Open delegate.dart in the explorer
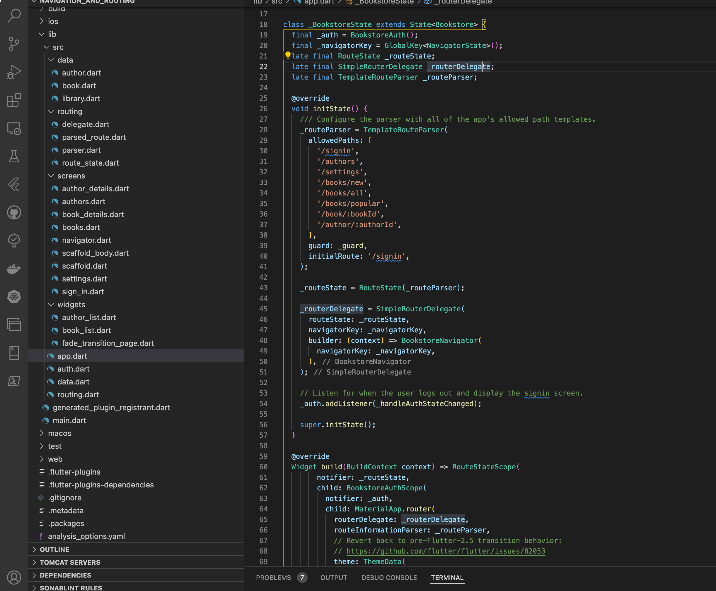The width and height of the screenshot is (716, 591). pyautogui.click(x=86, y=124)
